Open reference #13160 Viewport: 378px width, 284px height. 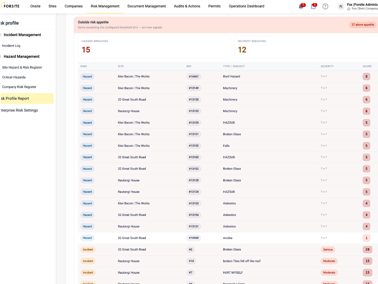pos(194,157)
